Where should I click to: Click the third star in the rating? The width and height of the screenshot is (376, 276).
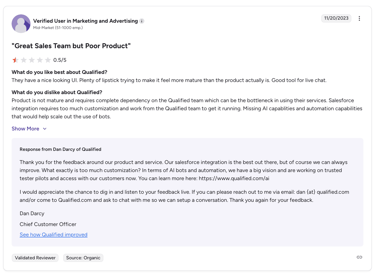click(x=32, y=60)
